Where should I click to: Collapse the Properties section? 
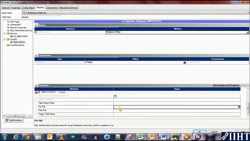point(36,85)
